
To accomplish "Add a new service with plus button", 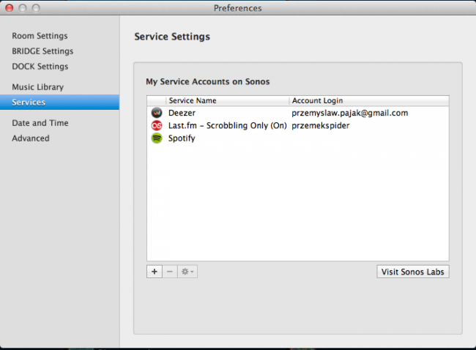I will coord(155,272).
